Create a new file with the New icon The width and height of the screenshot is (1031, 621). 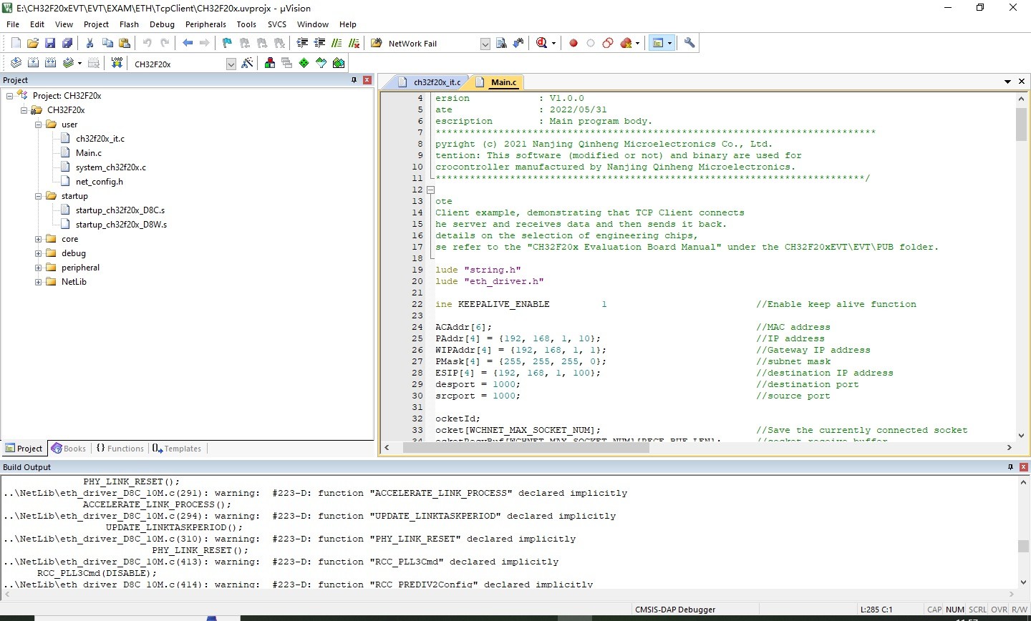[16, 43]
